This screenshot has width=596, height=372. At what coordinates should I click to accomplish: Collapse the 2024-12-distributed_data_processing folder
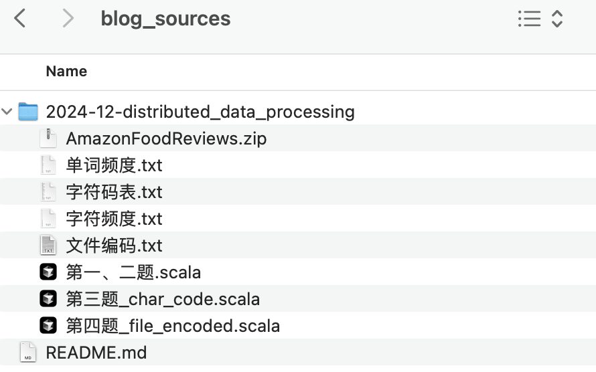[7, 112]
